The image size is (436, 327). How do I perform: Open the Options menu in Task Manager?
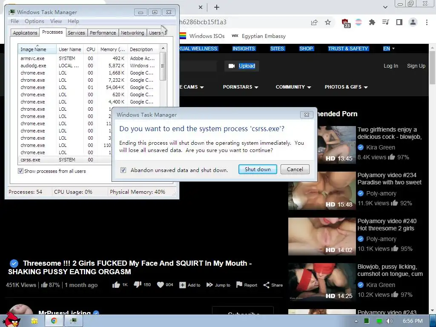34,21
